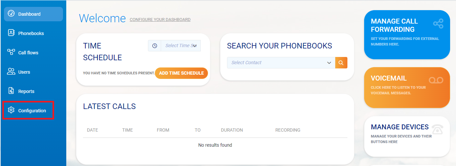The height and width of the screenshot is (166, 456).
Task: Click the Reports document icon
Action: 11,91
